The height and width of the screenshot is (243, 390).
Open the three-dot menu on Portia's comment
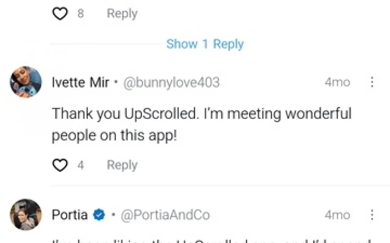click(x=372, y=215)
